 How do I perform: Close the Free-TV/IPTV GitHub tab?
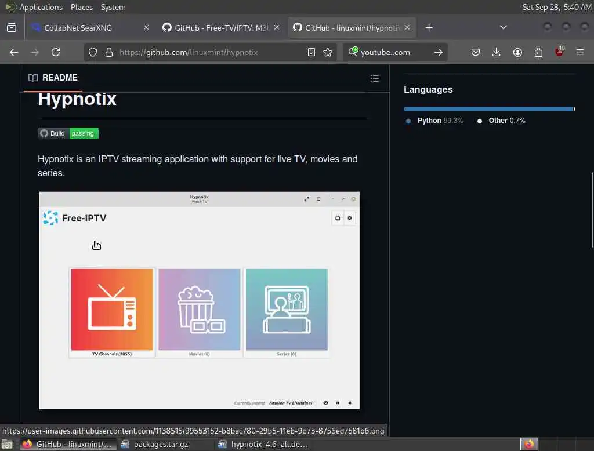point(277,27)
